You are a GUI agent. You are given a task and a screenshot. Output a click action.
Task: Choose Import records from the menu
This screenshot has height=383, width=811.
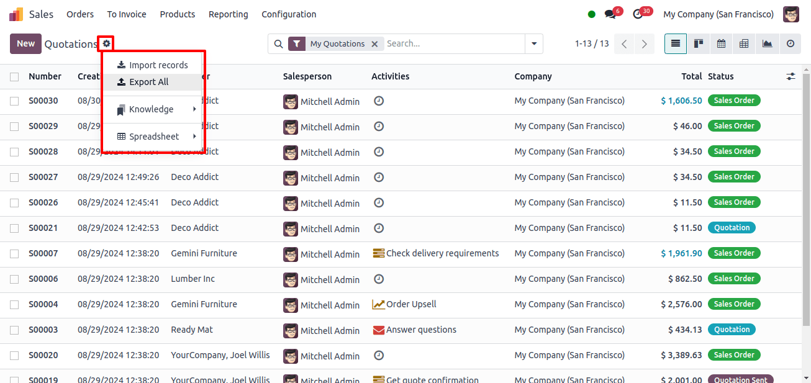tap(153, 65)
